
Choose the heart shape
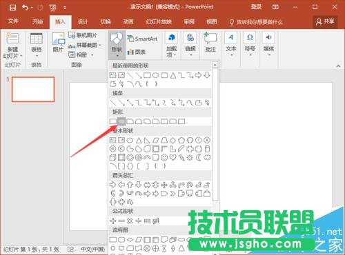(172, 158)
